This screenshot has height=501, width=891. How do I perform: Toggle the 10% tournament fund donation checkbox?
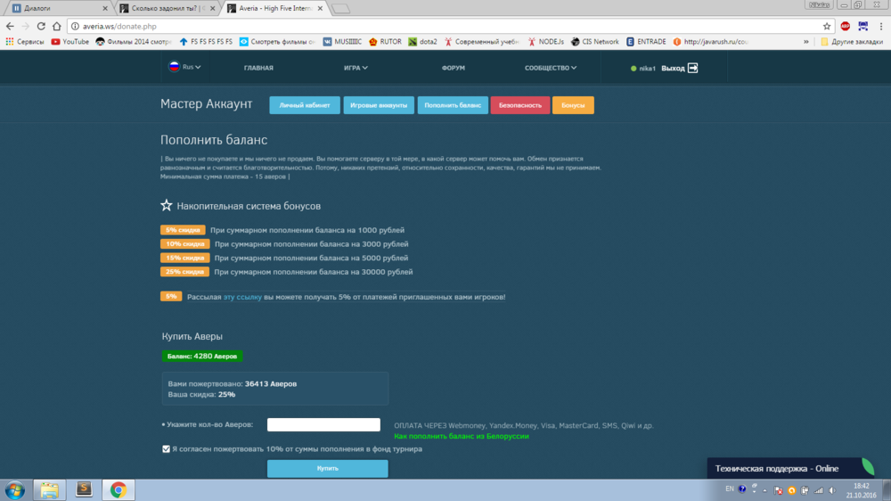pos(167,449)
